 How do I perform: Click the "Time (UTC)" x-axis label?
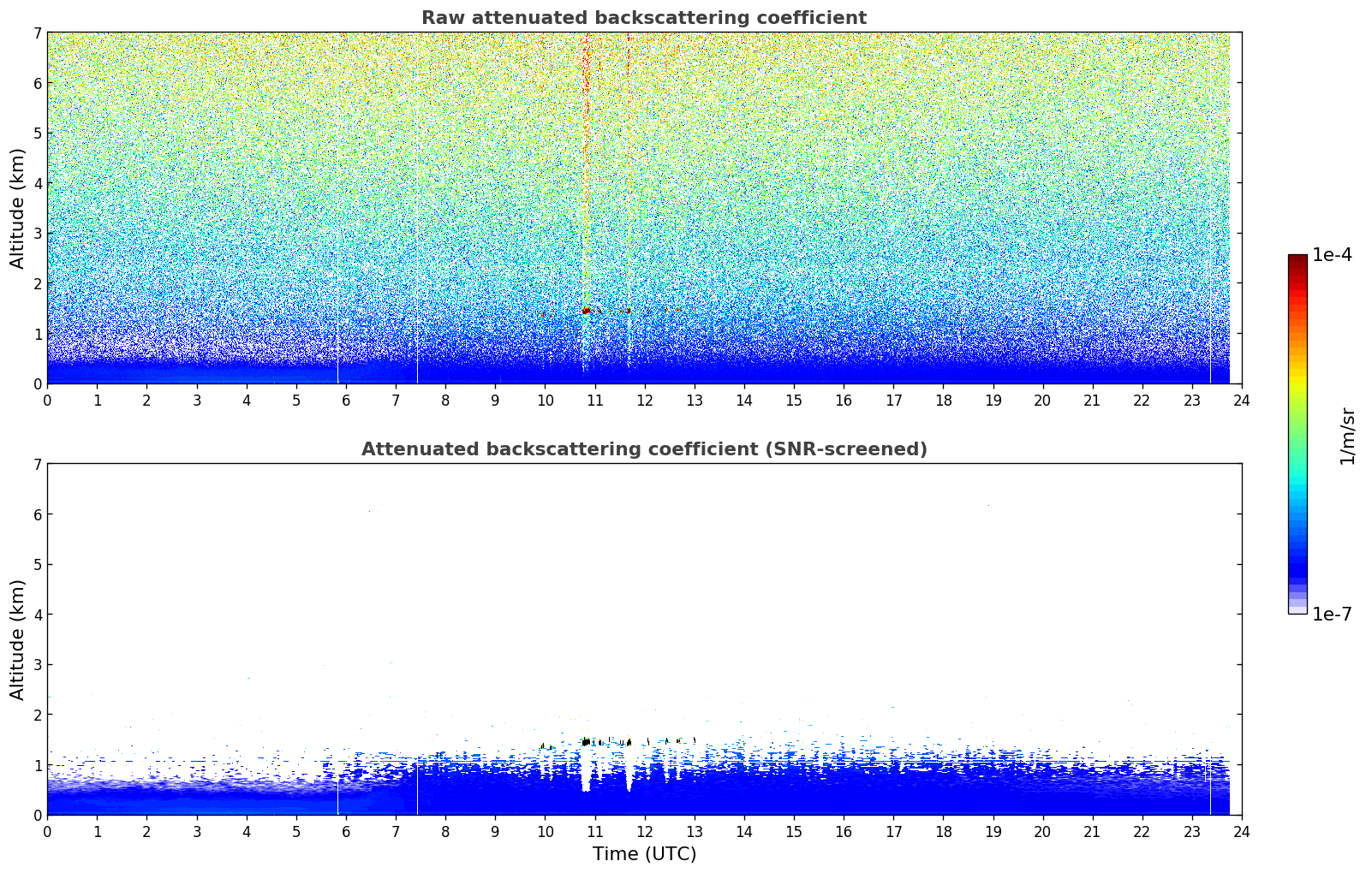[x=644, y=854]
